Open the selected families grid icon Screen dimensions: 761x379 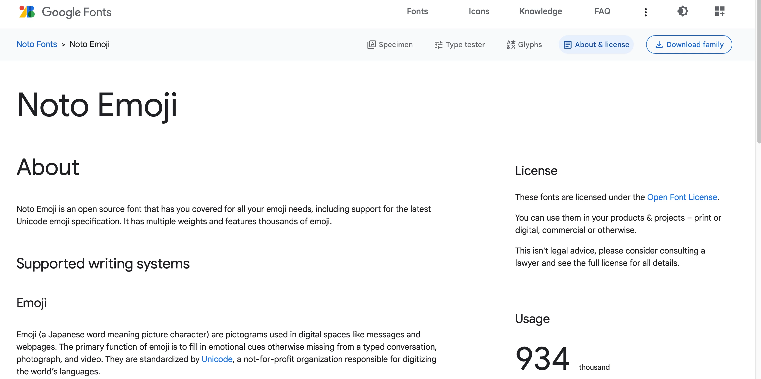tap(719, 12)
